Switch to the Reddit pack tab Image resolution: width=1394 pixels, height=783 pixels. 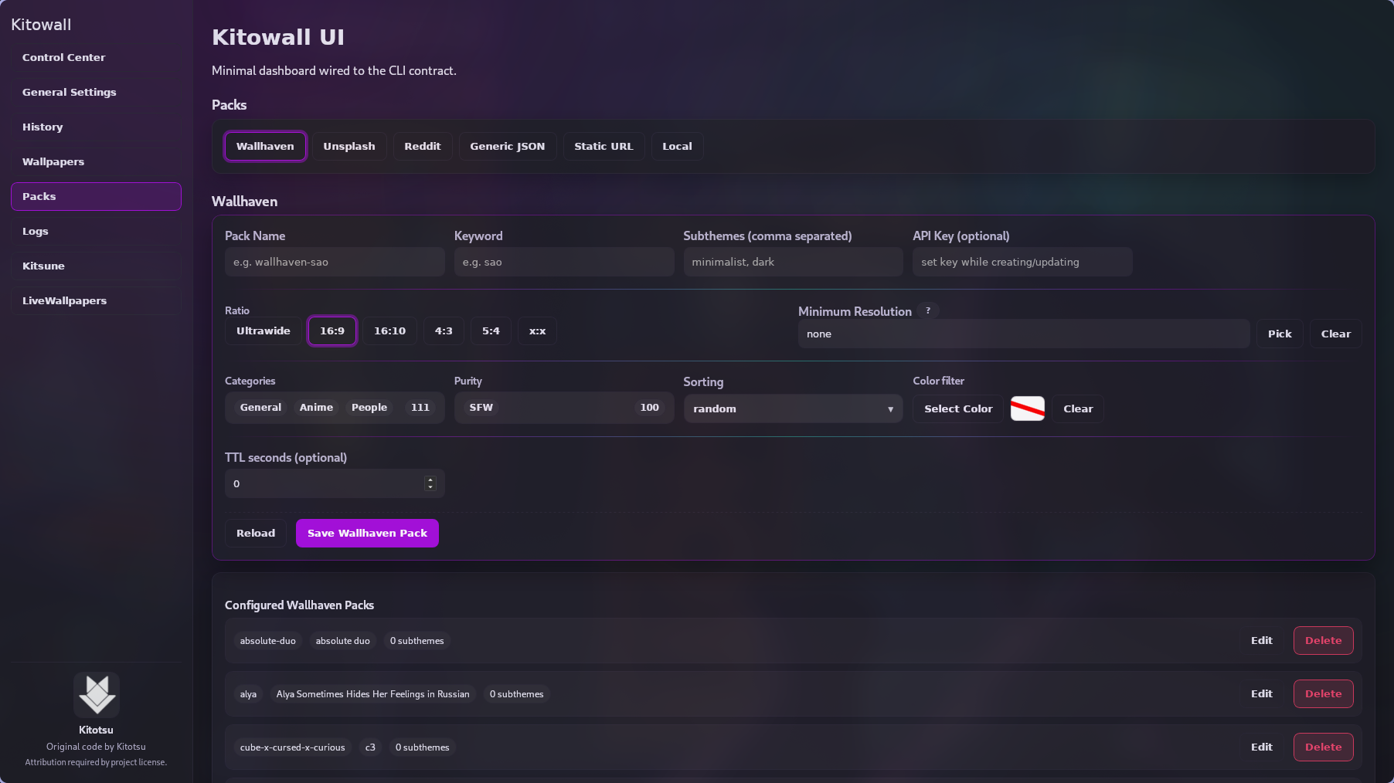click(422, 146)
